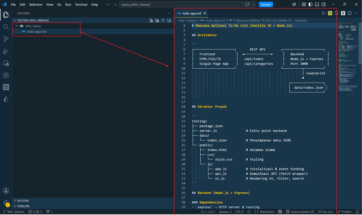Click the Run play icon in editor toolbar
This screenshot has width=362, height=215.
[324, 13]
